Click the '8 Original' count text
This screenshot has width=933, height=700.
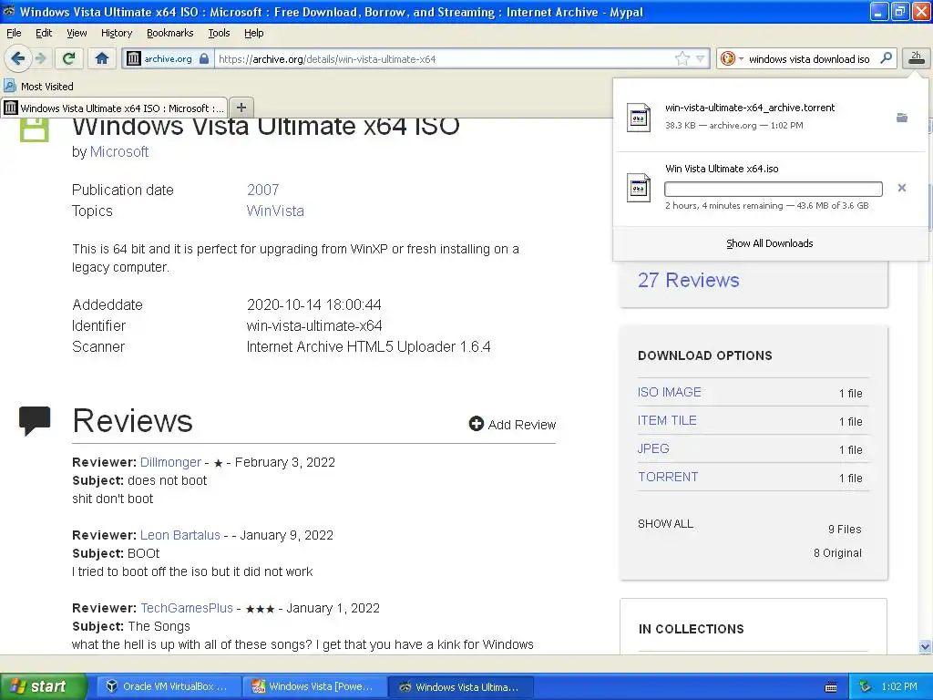837,553
